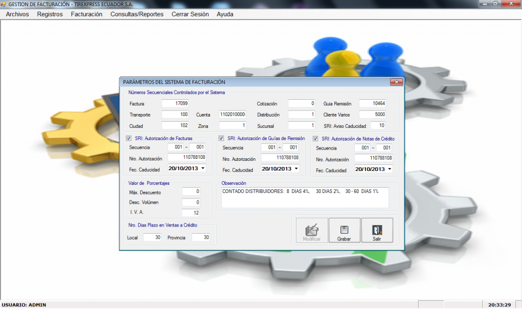Close the Parámetros del Sistema dialog
The height and width of the screenshot is (309, 522).
[x=396, y=82]
